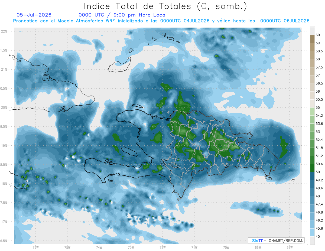
Task: Click the legend value "46.2"
Action: [x=319, y=220]
